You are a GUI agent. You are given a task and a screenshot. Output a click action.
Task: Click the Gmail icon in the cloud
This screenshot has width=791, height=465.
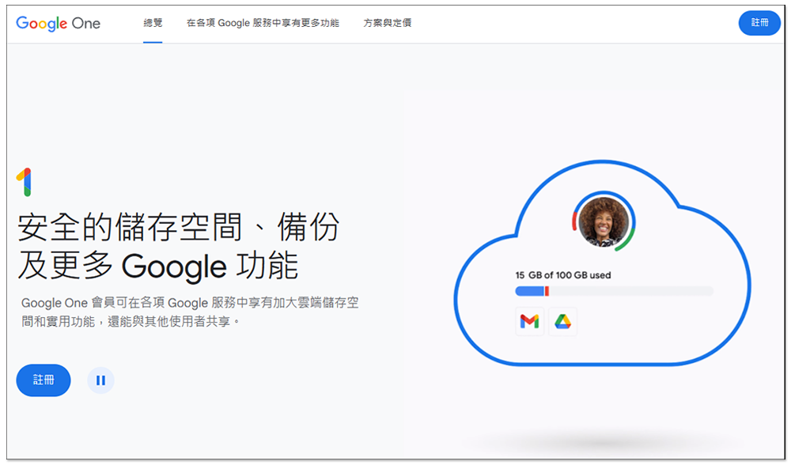530,321
